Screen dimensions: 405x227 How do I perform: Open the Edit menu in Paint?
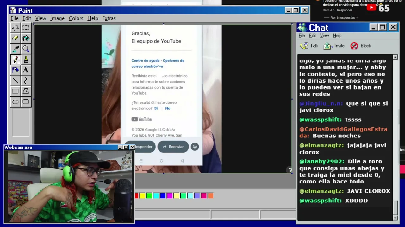(27, 18)
